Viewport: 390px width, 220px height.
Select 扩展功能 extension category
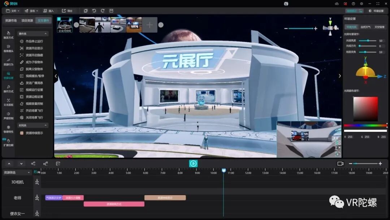(x=8, y=142)
